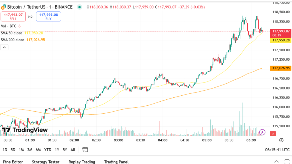Click the red volume value label 6

coord(273,134)
